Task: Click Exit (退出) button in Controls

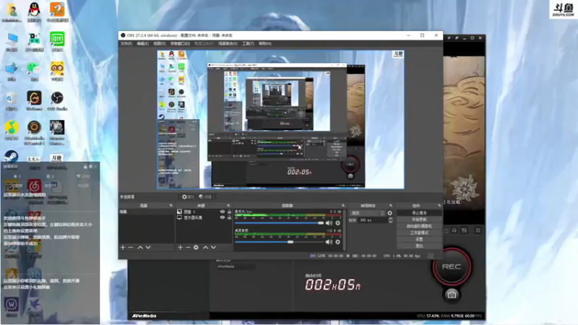Action: pos(419,246)
